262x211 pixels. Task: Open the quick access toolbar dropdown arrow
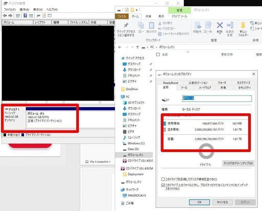point(137,10)
